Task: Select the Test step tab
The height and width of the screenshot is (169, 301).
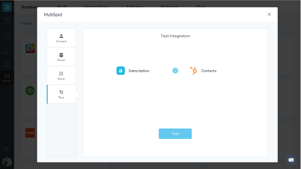Action: tap(61, 94)
